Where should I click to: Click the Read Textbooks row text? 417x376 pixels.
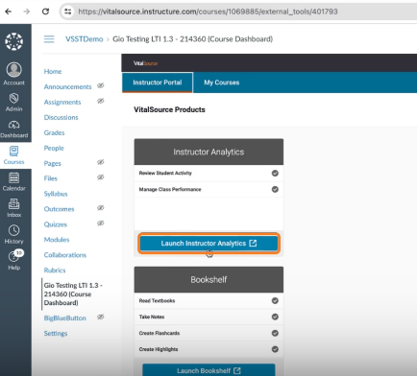[157, 300]
